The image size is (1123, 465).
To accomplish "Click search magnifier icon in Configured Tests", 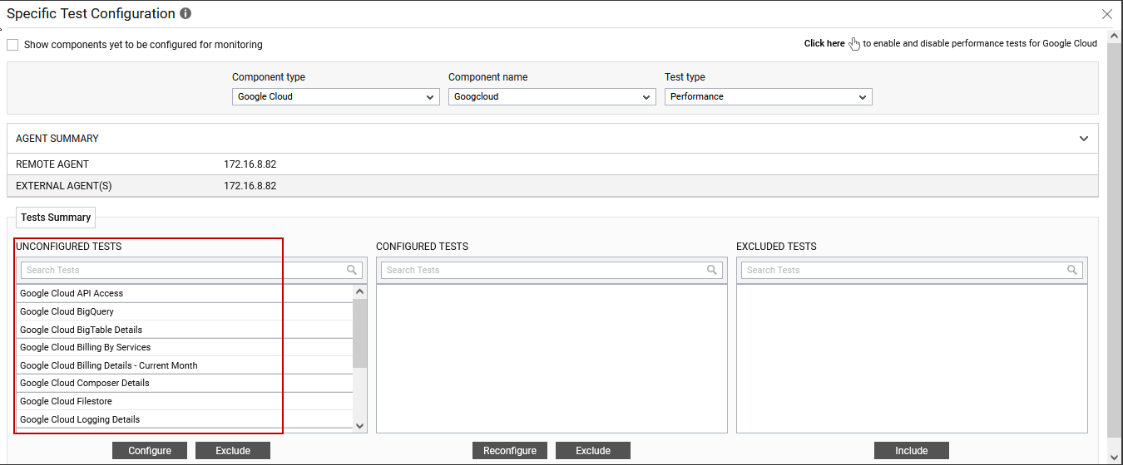I will [x=712, y=270].
